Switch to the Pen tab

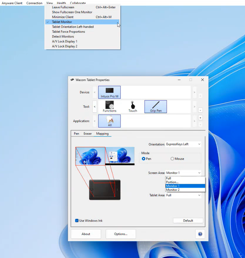(76, 134)
